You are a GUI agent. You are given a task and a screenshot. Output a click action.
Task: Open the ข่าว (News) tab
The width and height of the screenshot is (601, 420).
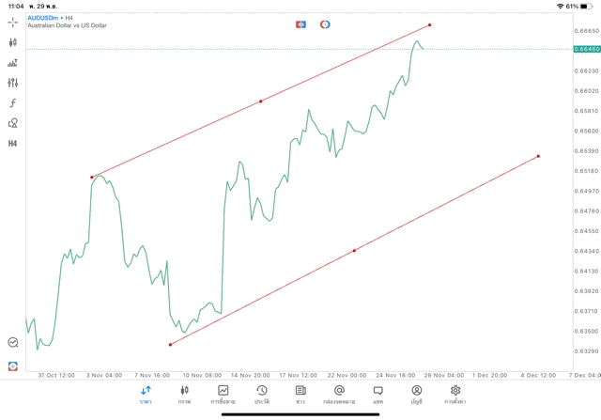300,395
